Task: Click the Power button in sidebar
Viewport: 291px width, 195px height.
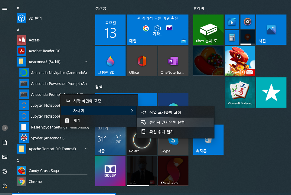Action: 5,186
